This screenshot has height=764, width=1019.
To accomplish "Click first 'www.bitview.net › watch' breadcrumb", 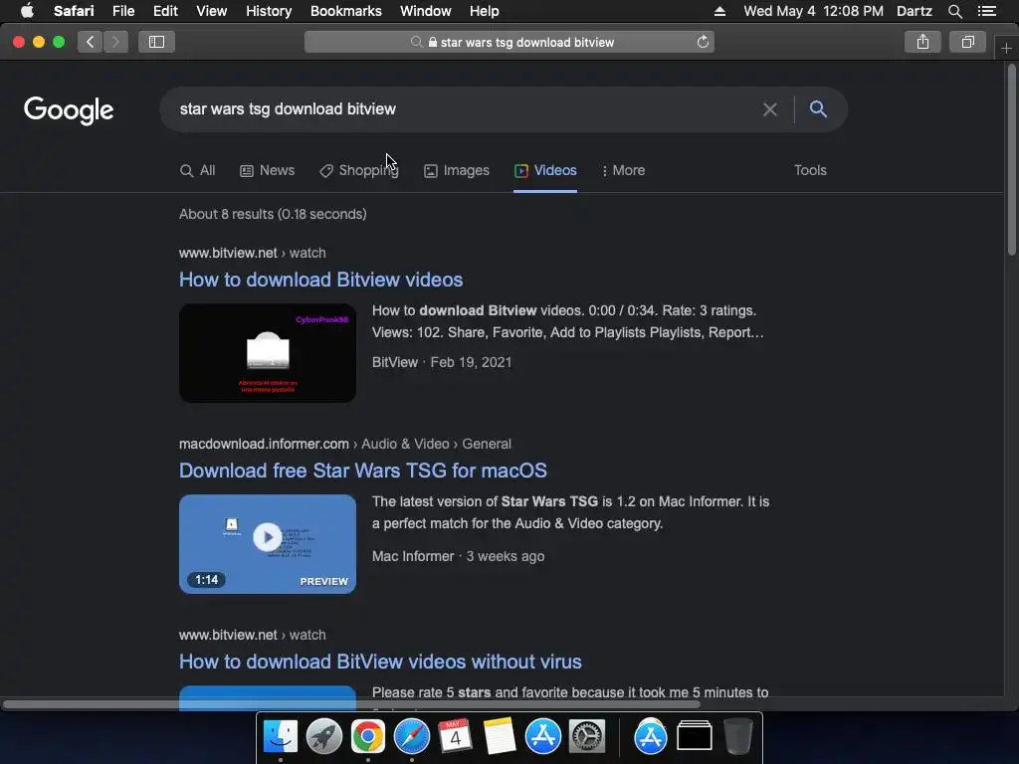I will click(252, 253).
